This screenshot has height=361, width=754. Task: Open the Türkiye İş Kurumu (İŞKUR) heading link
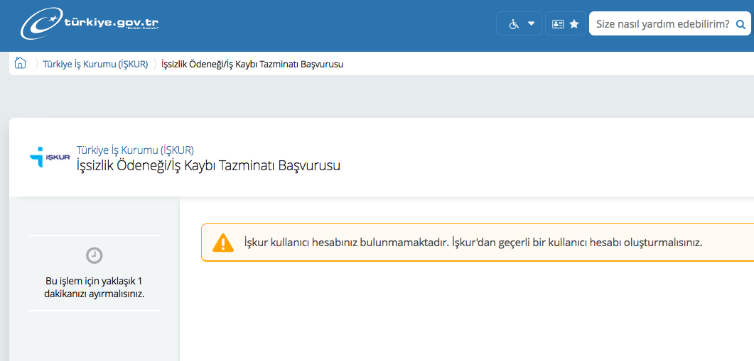[x=136, y=150]
